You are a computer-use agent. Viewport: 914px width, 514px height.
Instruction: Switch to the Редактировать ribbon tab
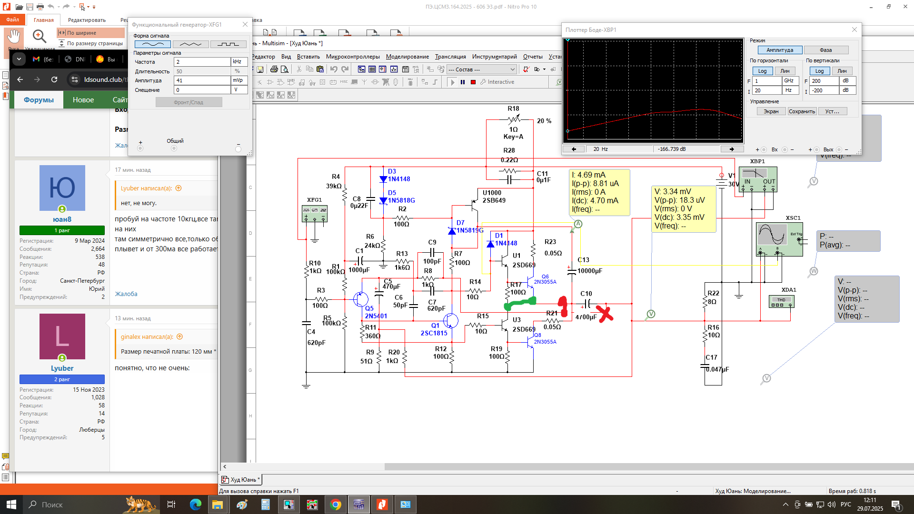tap(87, 20)
